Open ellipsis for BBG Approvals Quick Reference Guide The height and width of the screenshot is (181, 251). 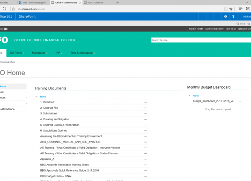pos(145,171)
